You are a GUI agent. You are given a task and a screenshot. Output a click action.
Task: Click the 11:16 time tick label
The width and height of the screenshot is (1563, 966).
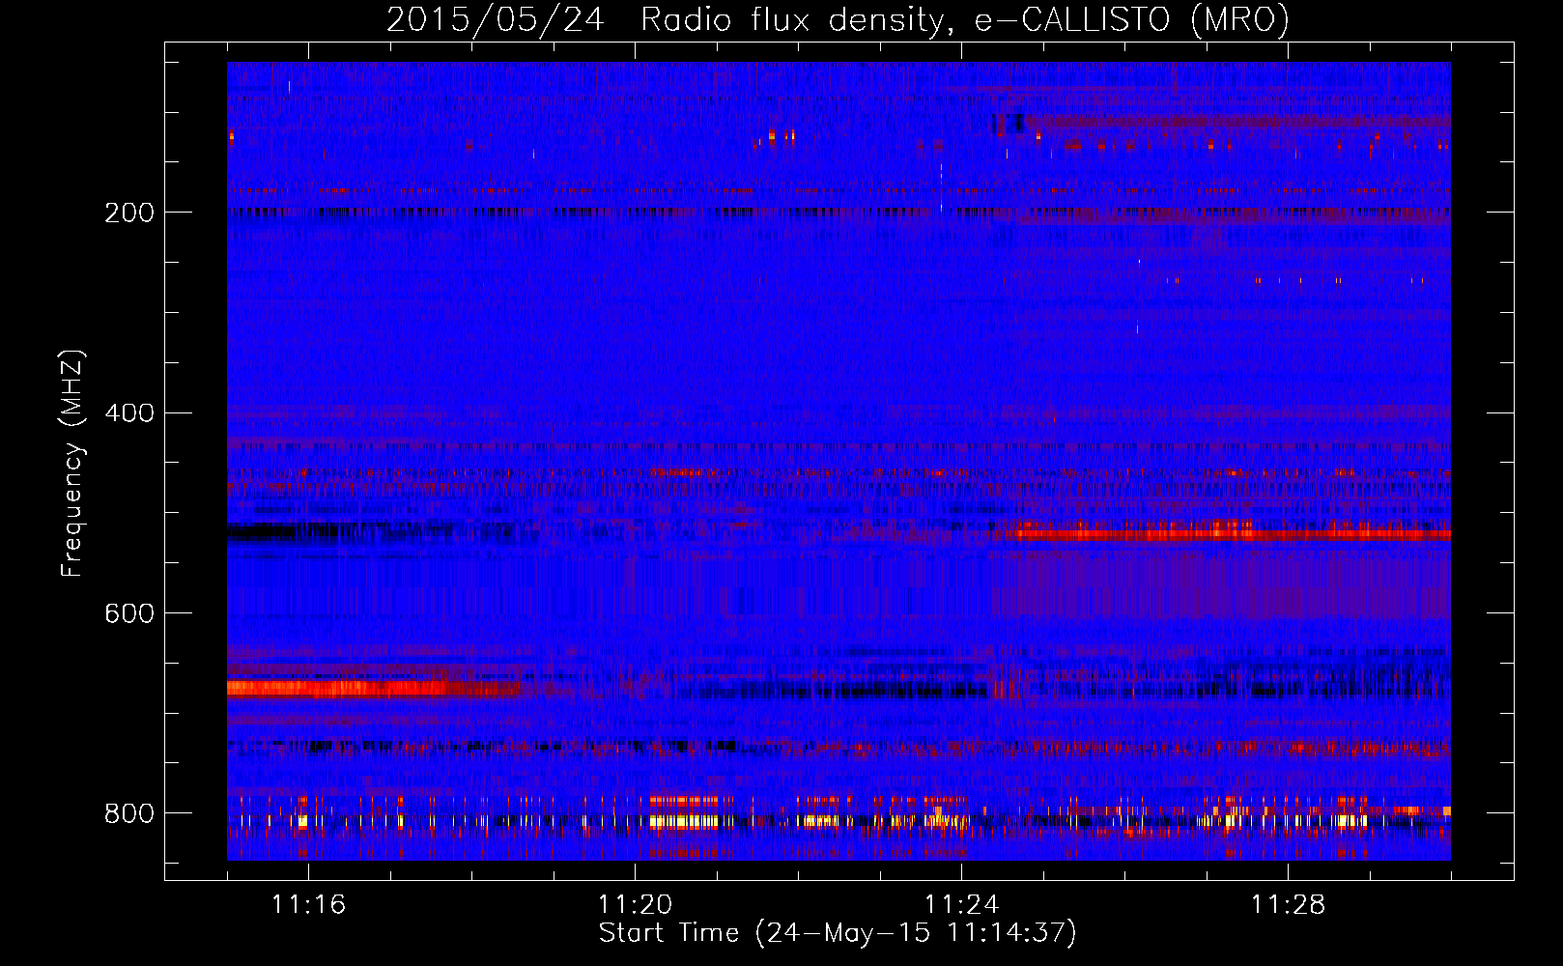[x=308, y=904]
